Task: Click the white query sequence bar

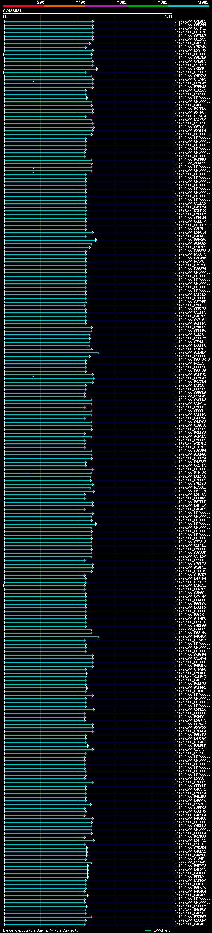Action: [87, 13]
